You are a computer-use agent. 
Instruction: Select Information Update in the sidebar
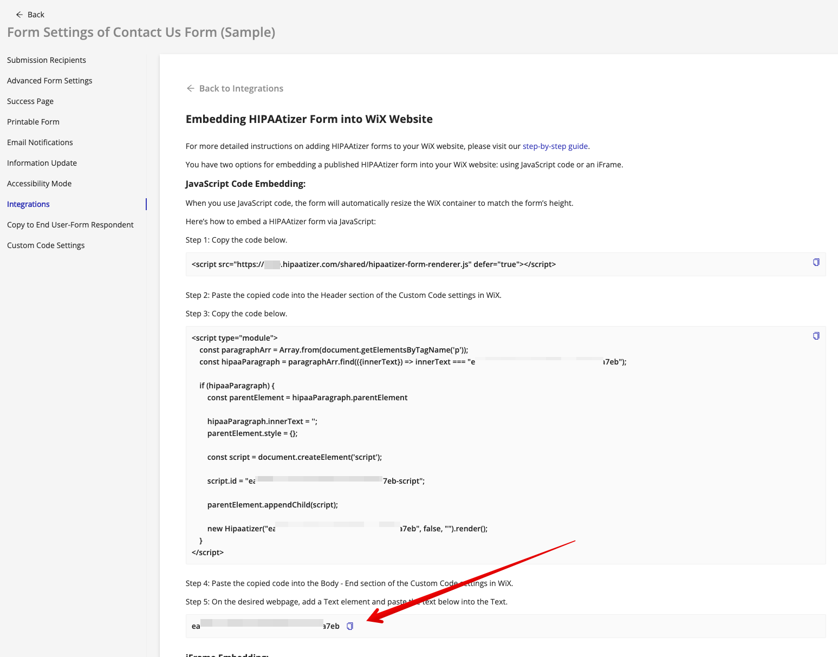pos(42,163)
